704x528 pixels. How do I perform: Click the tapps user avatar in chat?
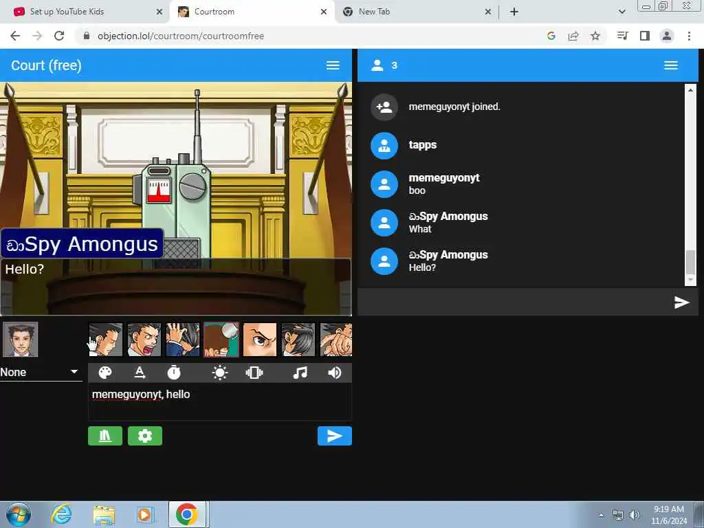click(384, 146)
